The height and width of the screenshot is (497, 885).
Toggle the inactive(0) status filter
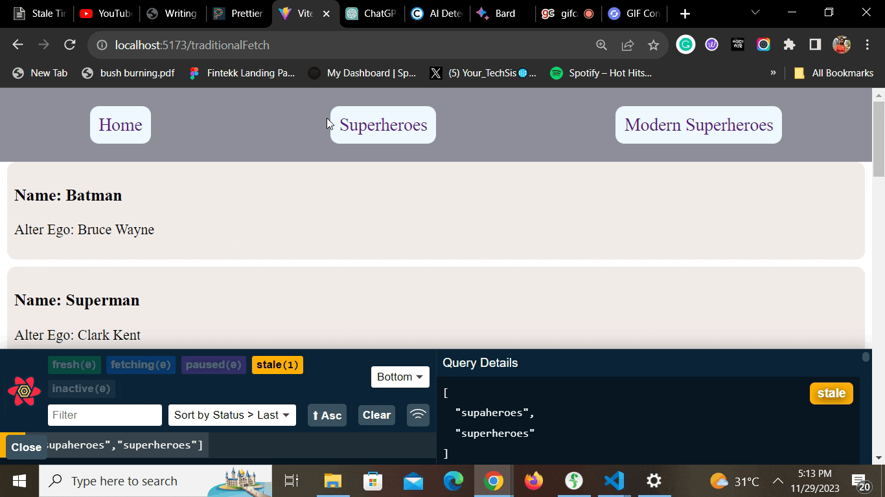(x=81, y=389)
